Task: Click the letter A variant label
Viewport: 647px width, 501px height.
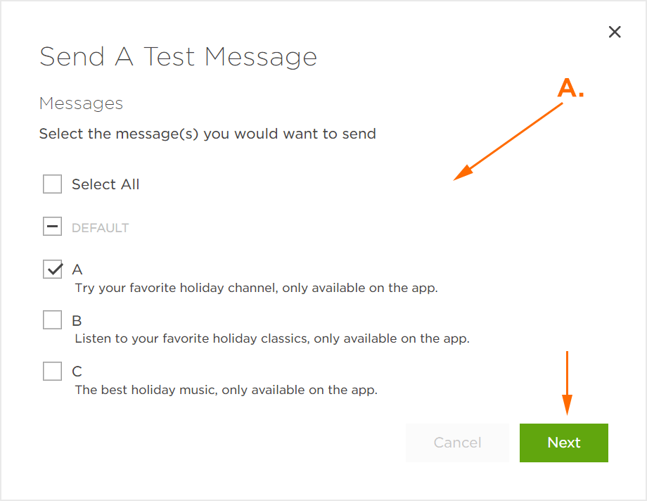Action: point(77,269)
